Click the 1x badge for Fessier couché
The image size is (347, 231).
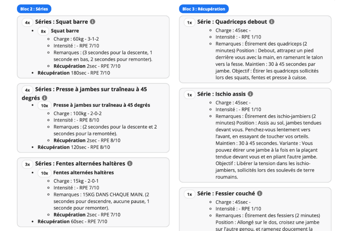[x=189, y=195]
